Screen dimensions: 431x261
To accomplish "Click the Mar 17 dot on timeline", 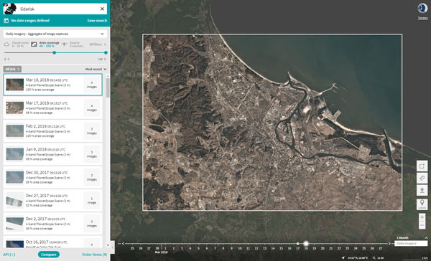I will 297,244.
